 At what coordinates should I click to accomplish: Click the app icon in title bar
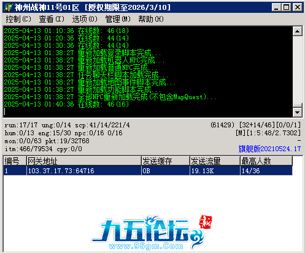point(8,7)
